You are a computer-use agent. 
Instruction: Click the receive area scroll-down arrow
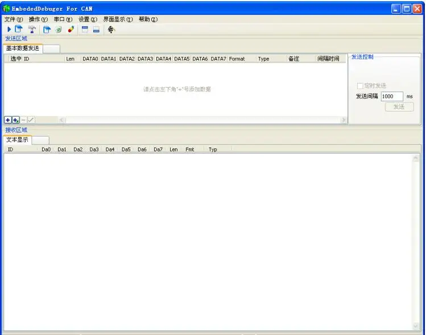415,325
